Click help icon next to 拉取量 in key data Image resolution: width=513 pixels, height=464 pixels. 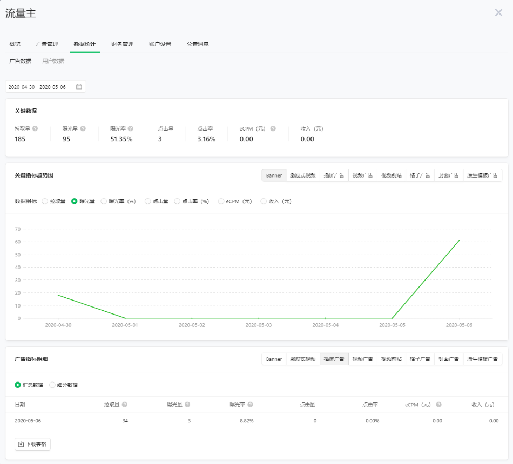point(35,129)
